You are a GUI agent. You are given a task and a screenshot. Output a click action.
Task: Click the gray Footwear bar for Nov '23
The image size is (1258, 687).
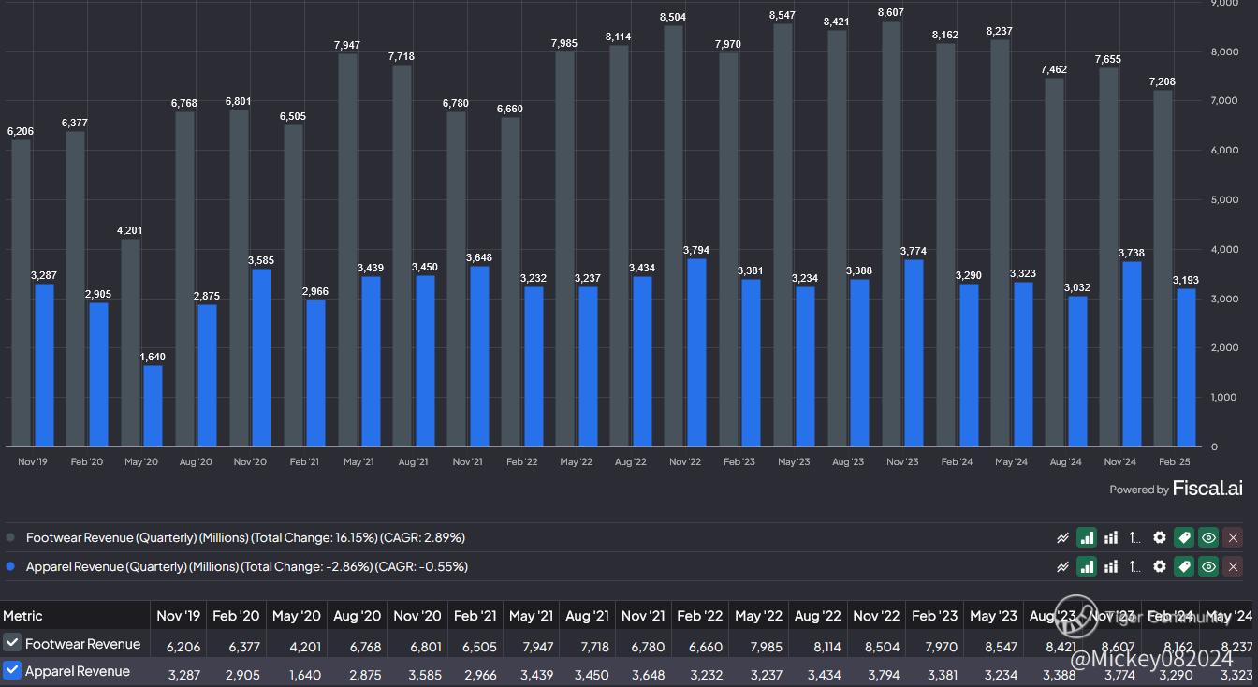coord(892,233)
